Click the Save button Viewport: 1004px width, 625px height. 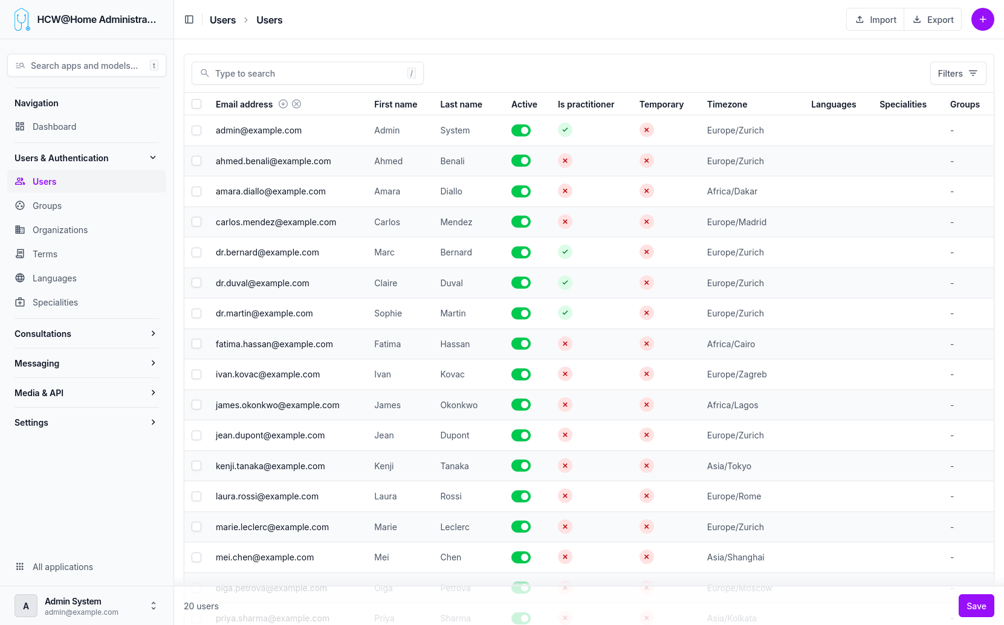[x=976, y=606]
